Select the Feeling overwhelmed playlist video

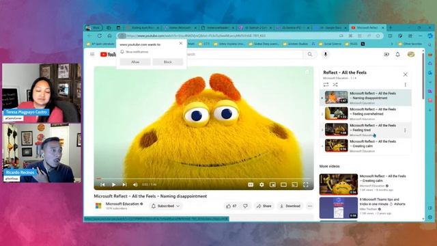coord(365,113)
